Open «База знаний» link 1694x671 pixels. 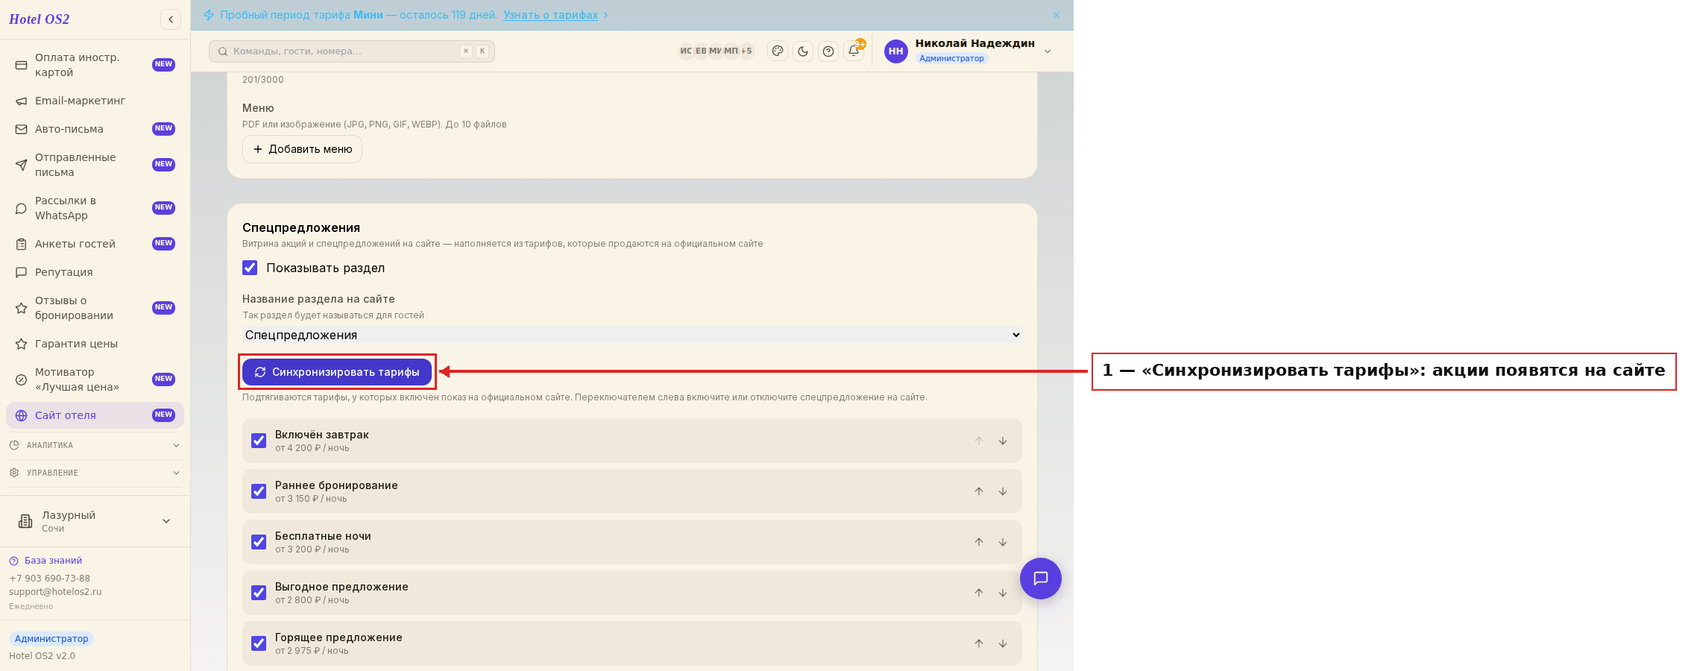[x=53, y=561]
